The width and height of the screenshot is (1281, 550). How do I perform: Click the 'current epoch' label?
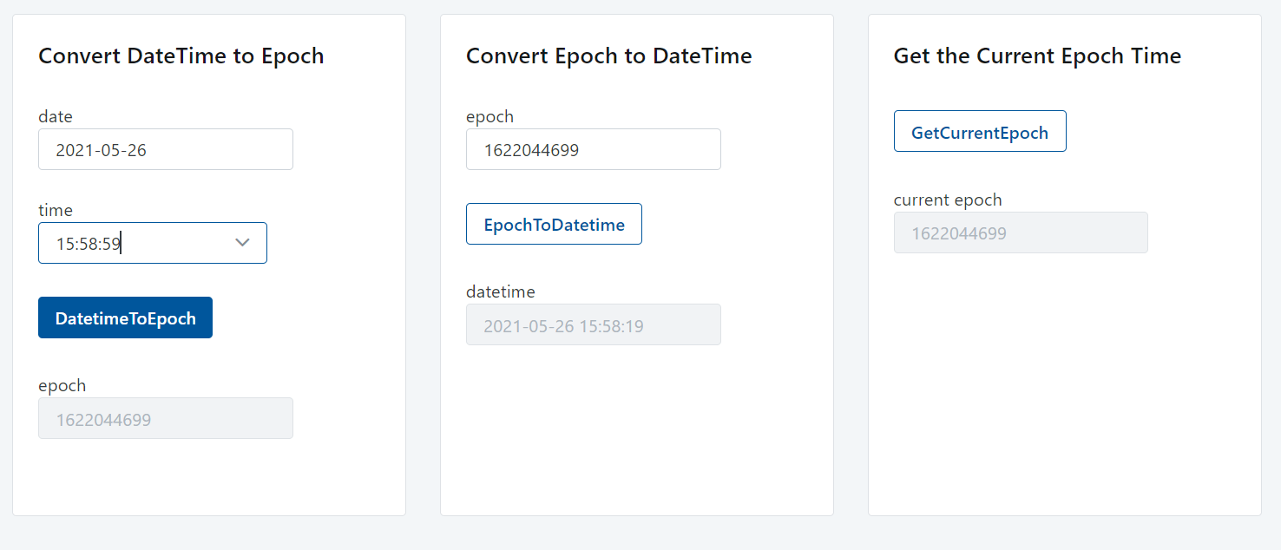click(947, 200)
